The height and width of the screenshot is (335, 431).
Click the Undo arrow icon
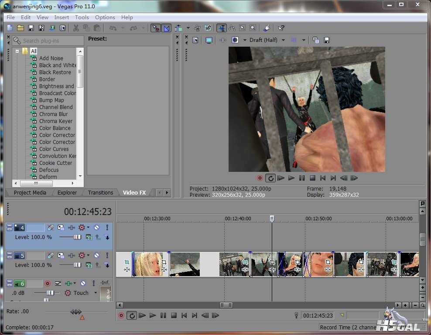pyautogui.click(x=113, y=28)
